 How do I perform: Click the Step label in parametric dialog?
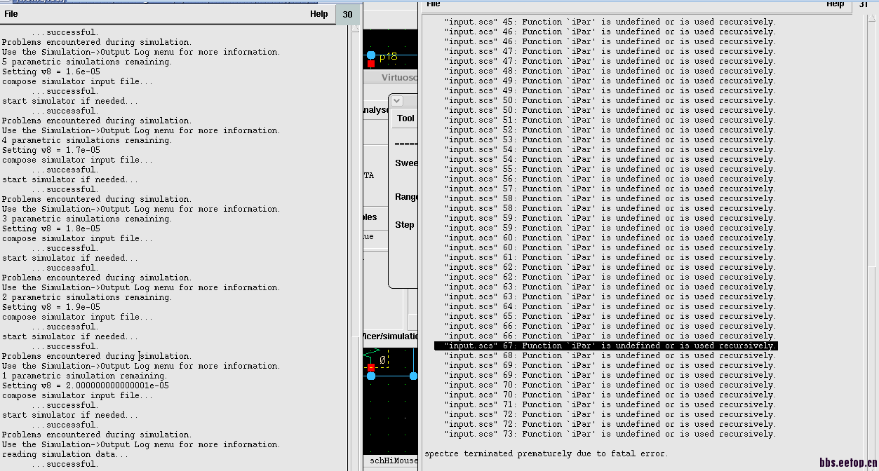coord(405,225)
